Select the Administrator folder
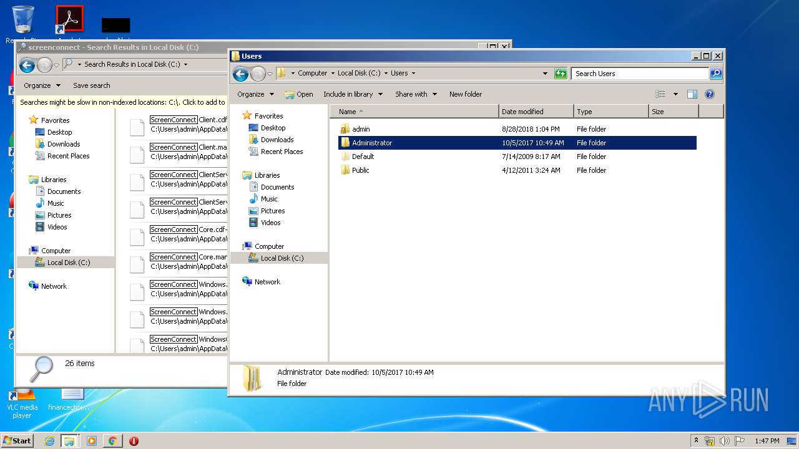This screenshot has height=449, width=799. pos(517,143)
